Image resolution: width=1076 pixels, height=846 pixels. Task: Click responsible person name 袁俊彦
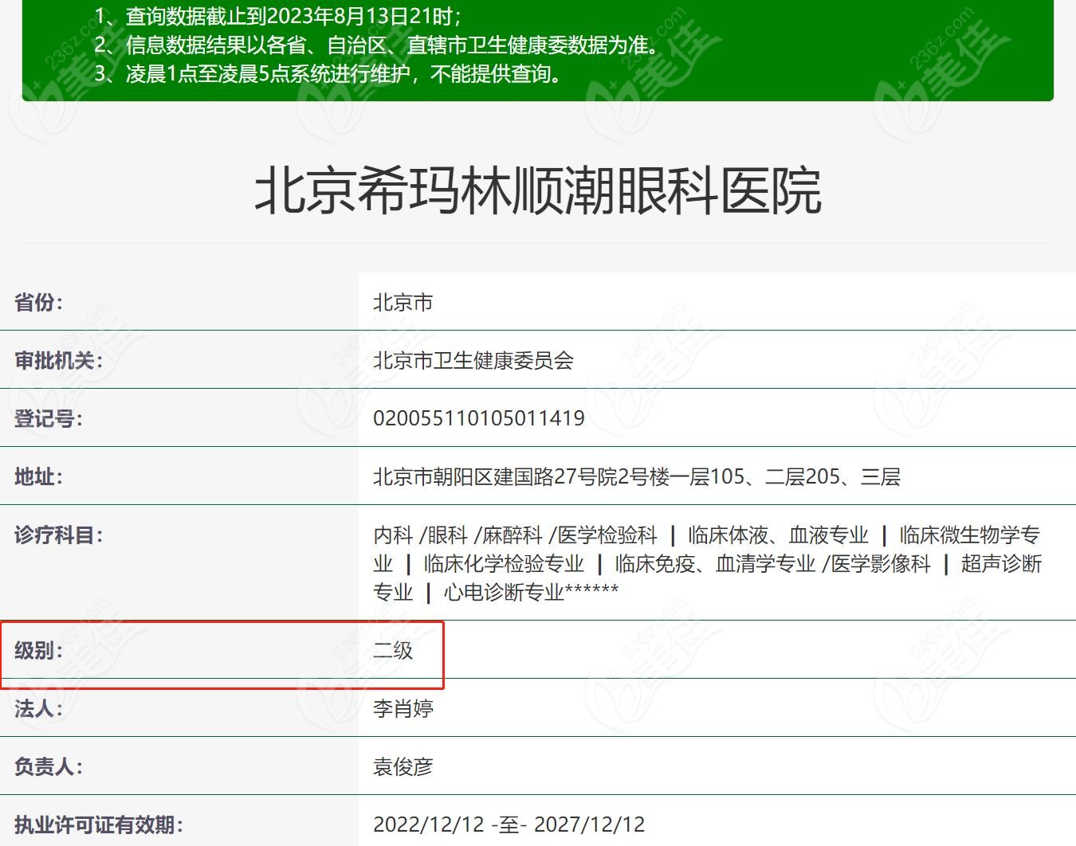403,767
